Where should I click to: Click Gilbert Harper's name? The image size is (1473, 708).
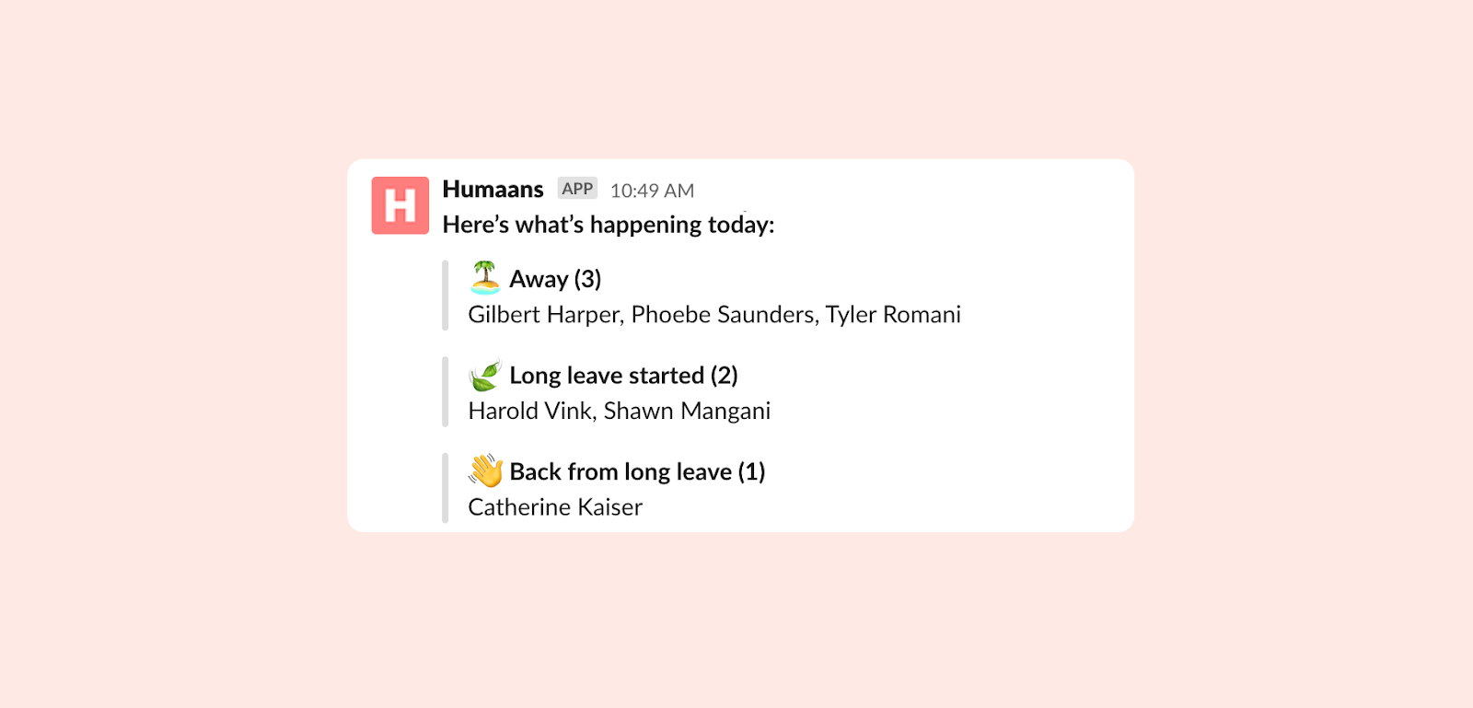(545, 315)
